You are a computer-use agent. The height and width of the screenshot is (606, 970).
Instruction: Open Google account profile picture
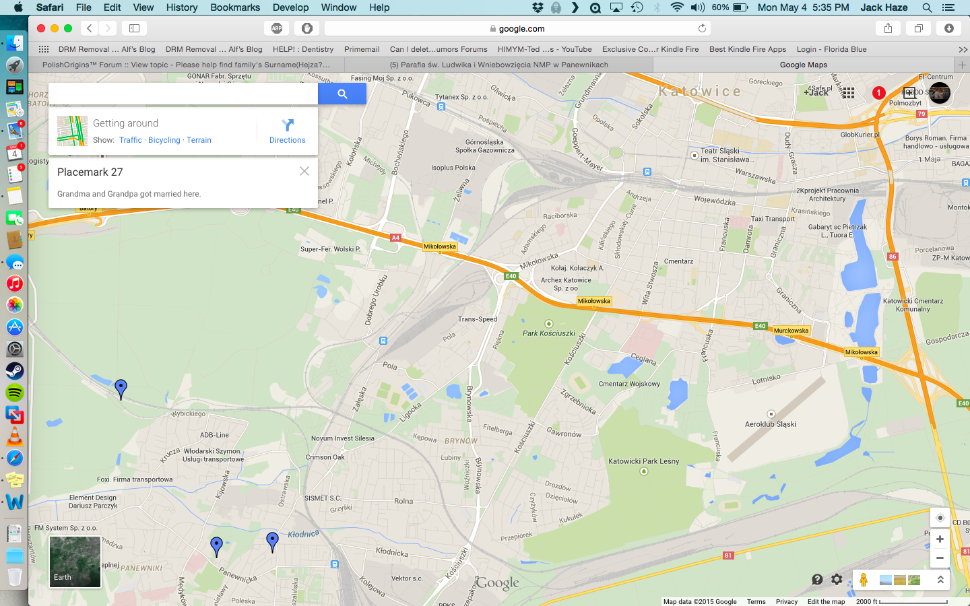(x=939, y=93)
